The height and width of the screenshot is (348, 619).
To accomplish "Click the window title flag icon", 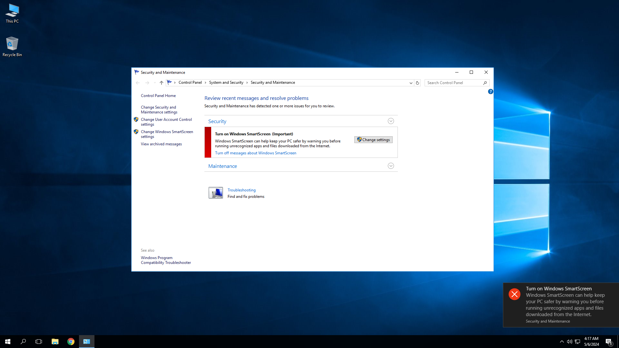I will coord(137,72).
